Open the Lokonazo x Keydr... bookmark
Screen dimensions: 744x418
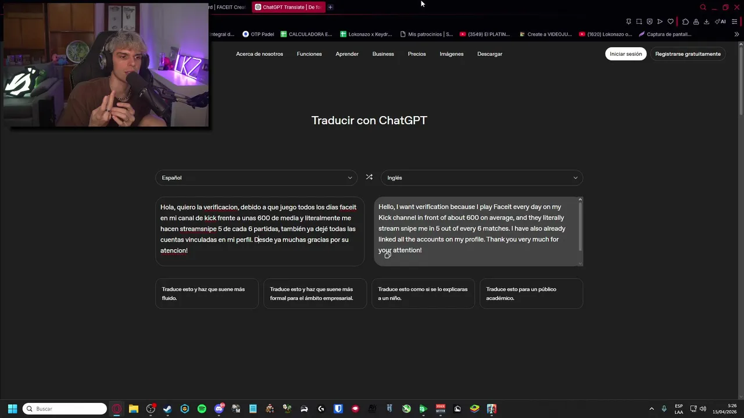[366, 34]
